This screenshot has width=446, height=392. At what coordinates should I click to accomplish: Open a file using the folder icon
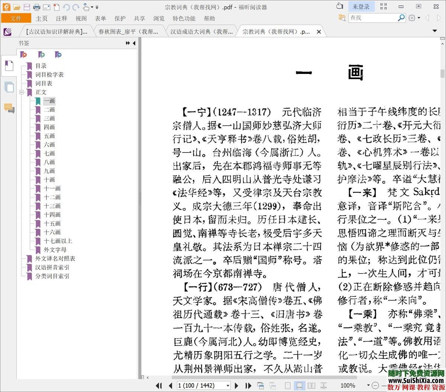[x=17, y=6]
